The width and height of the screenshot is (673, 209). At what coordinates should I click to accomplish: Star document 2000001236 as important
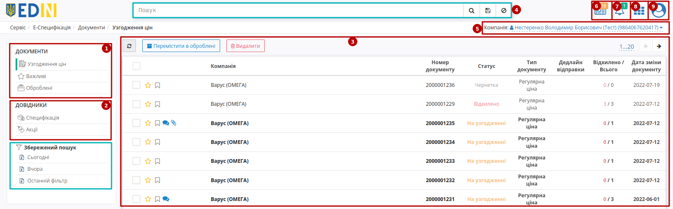pos(148,85)
